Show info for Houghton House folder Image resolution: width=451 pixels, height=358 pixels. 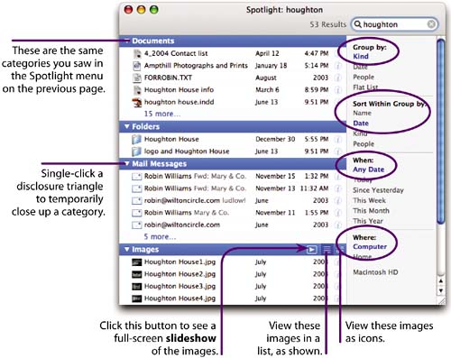338,139
